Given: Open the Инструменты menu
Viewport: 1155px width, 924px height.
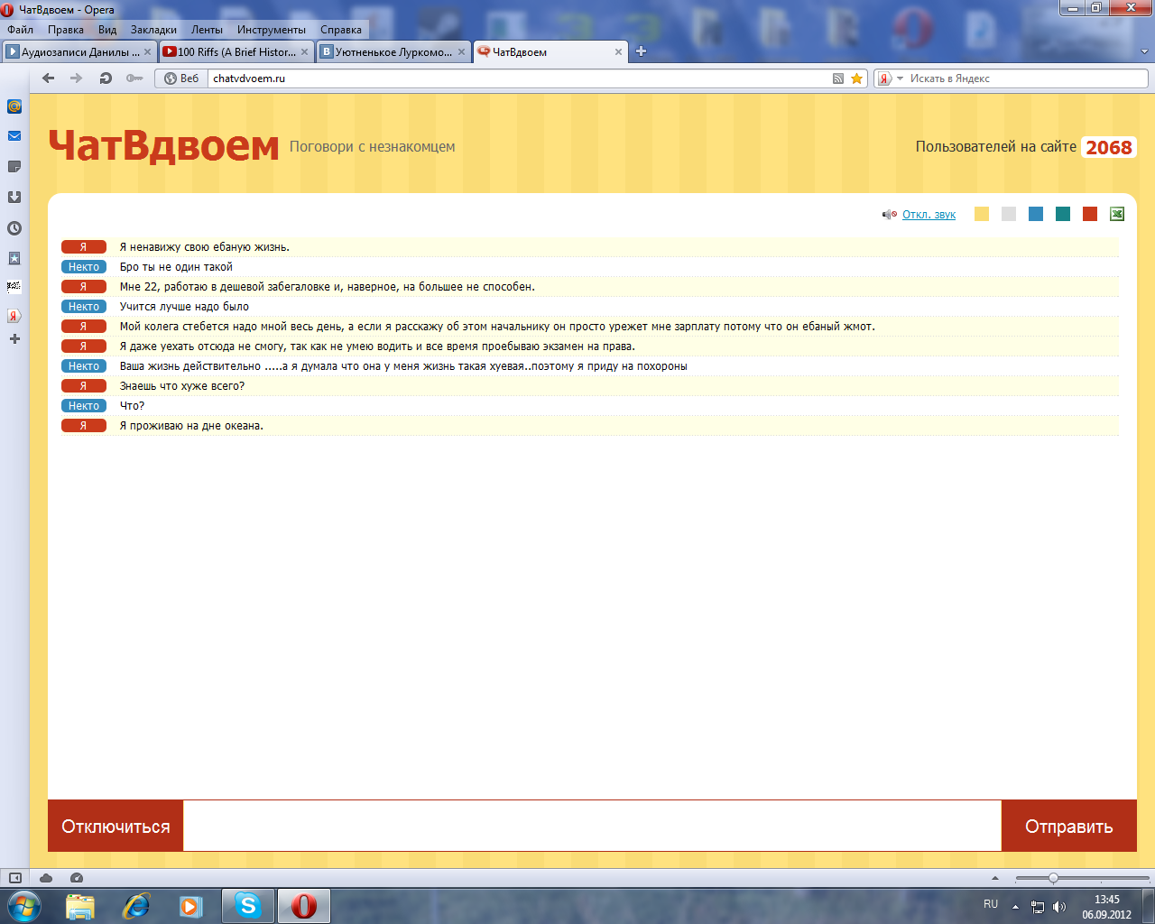Looking at the screenshot, I should [272, 30].
